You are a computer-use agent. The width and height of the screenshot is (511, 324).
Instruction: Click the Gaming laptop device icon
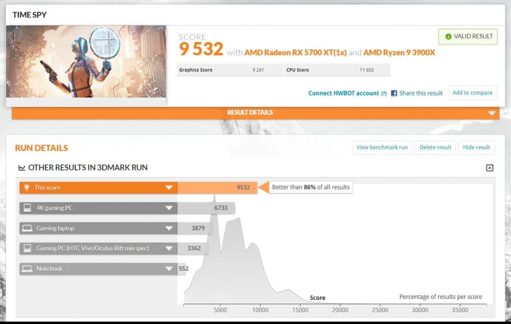pos(27,228)
